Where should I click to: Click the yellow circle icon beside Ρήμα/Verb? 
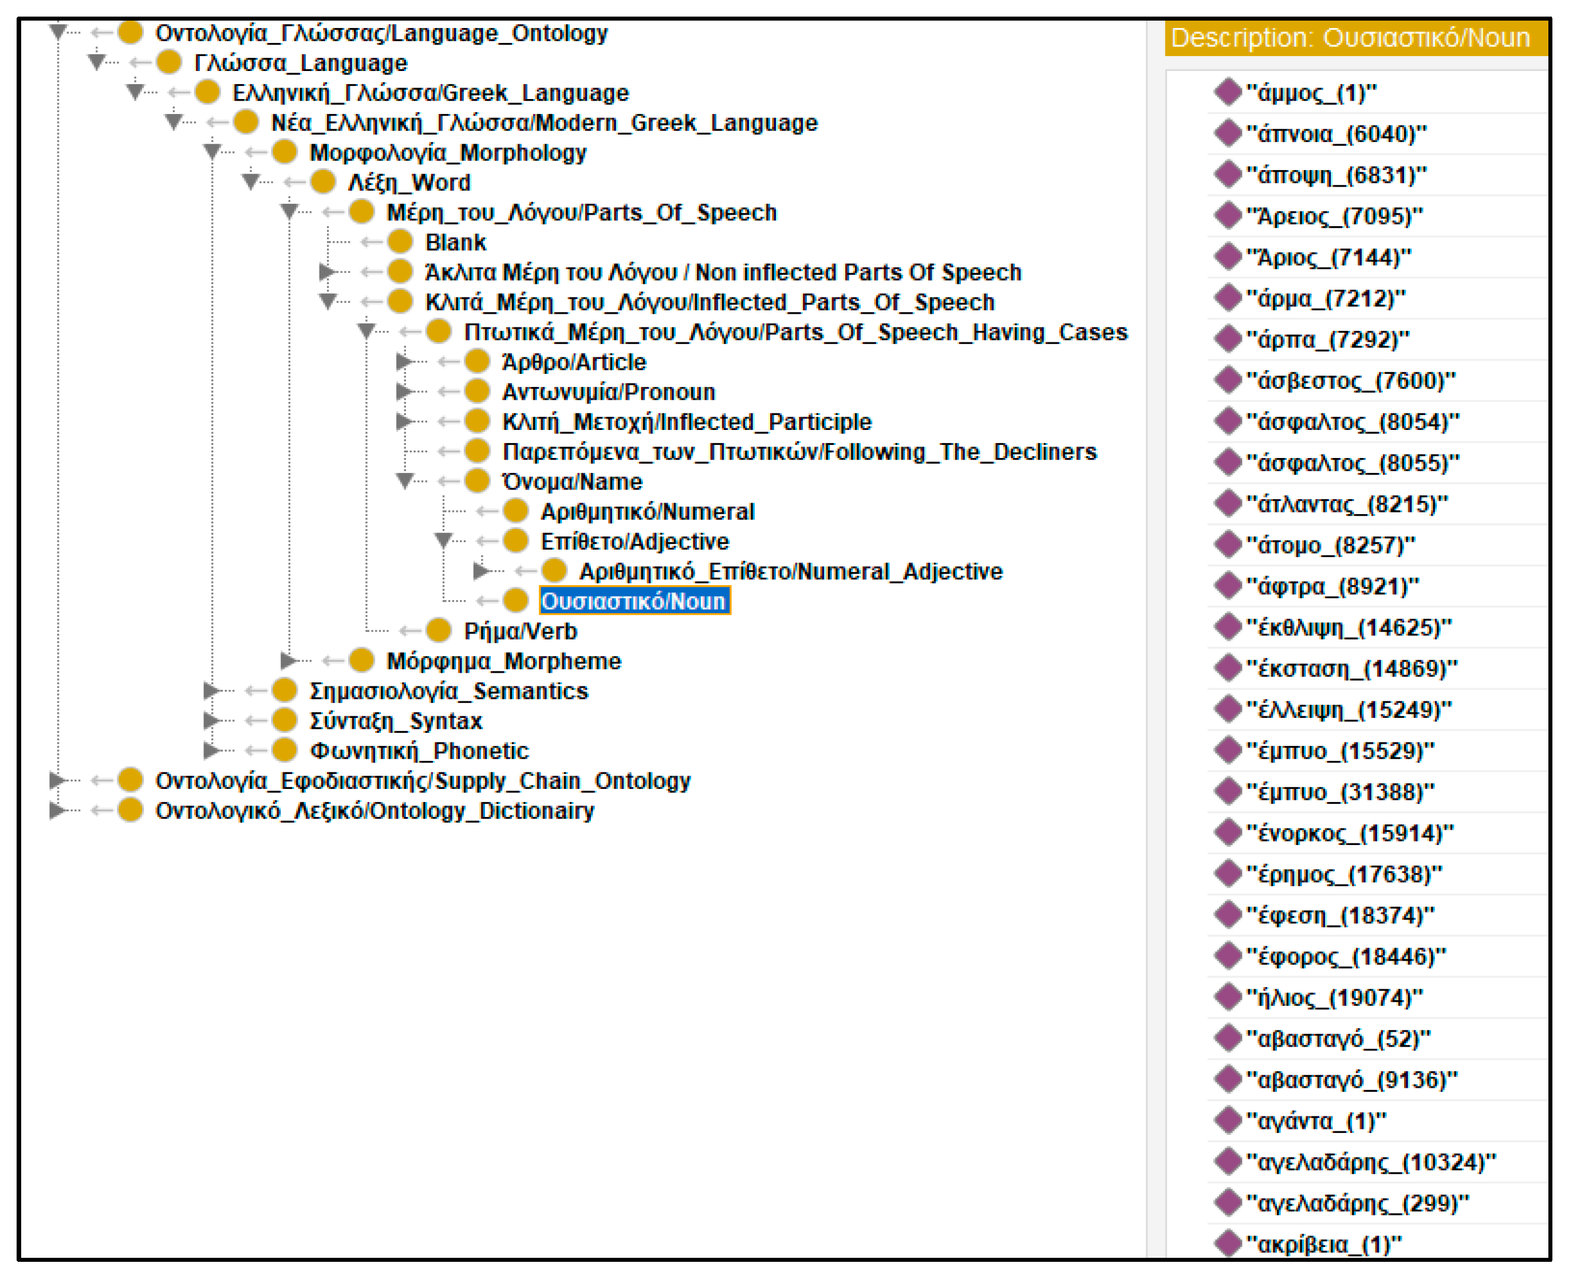coord(439,631)
